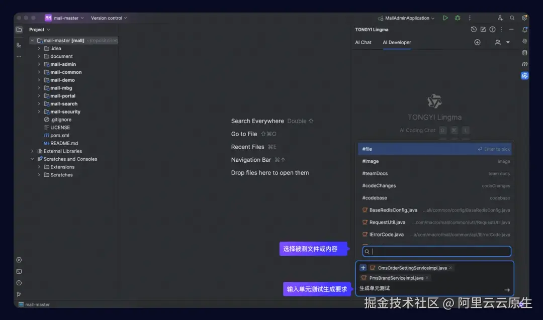Screen dimensions: 543x320
Task: Run MallAdminApplication with the green play icon
Action: pos(445,18)
